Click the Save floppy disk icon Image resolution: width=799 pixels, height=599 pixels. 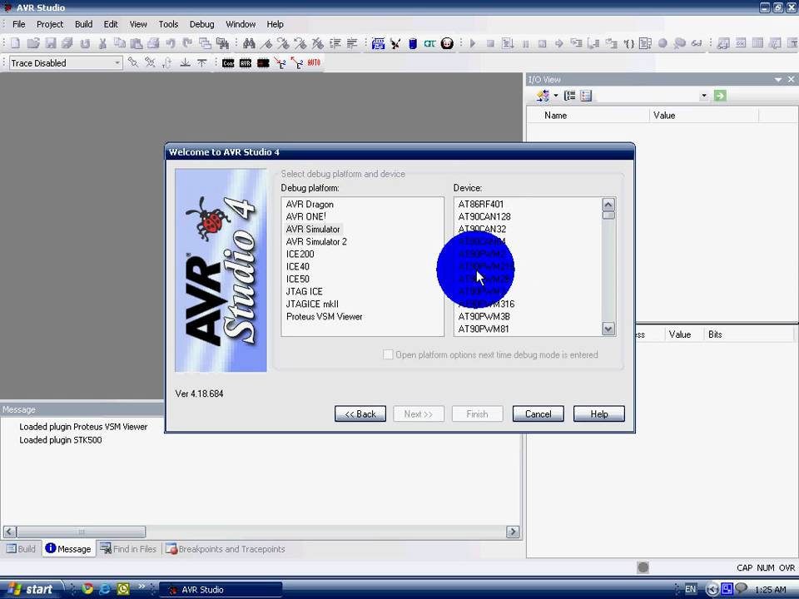51,43
